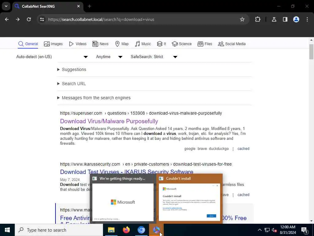Open cached link for superuser result

(x=243, y=149)
